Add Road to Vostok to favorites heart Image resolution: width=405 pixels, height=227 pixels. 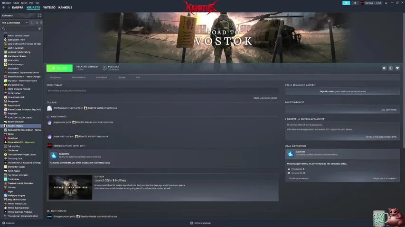[x=397, y=68]
